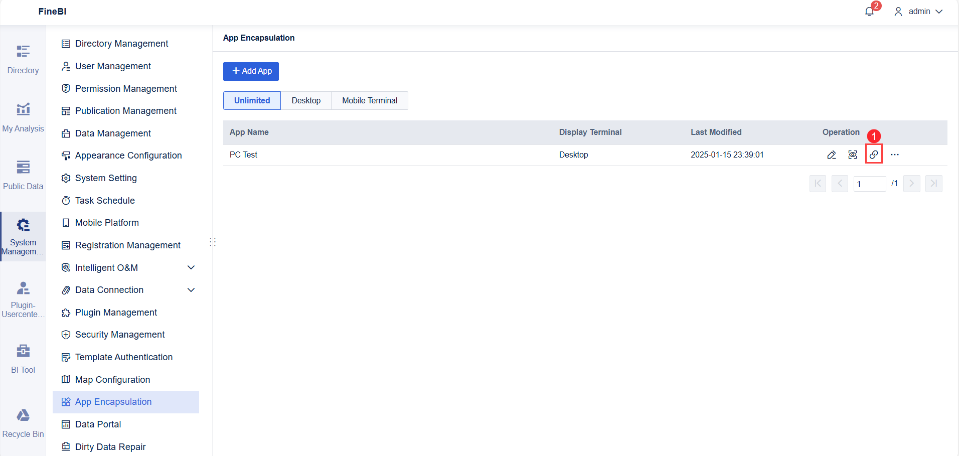Expand Data Connection menu chevron
The height and width of the screenshot is (456, 959).
(x=191, y=290)
